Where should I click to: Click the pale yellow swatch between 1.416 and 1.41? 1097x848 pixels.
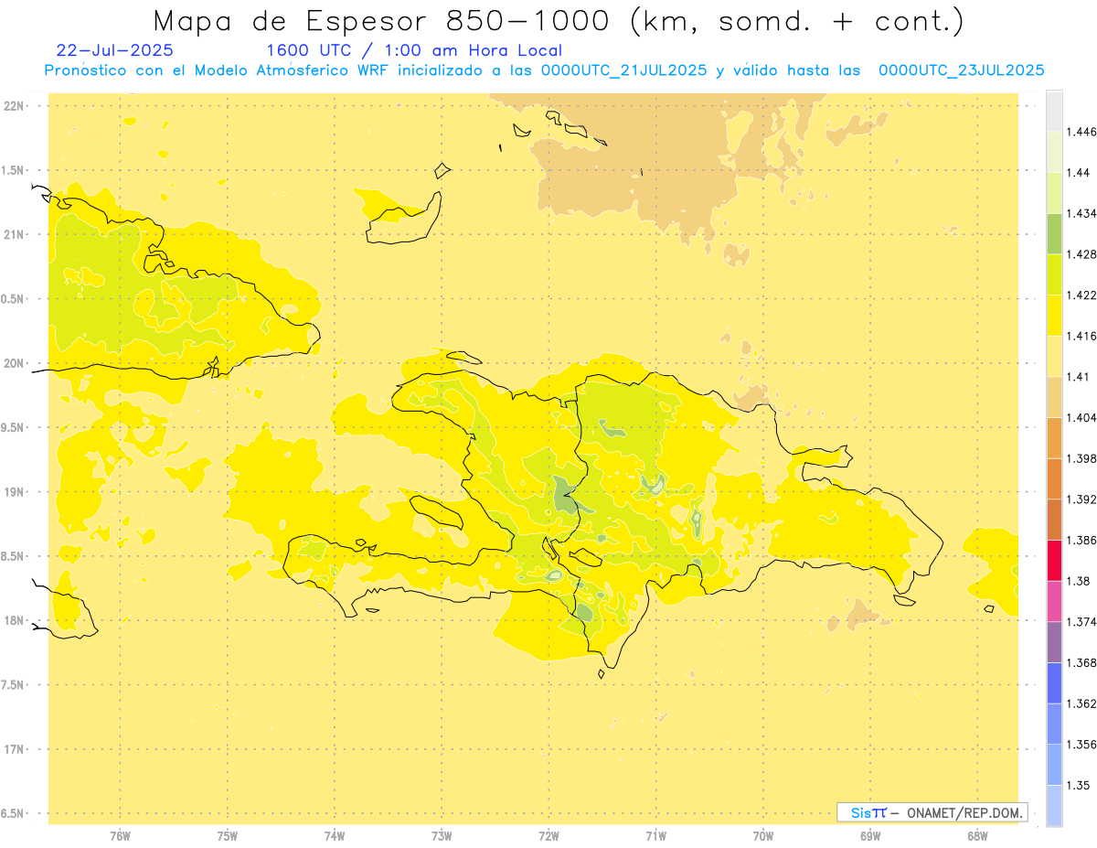click(x=1054, y=356)
